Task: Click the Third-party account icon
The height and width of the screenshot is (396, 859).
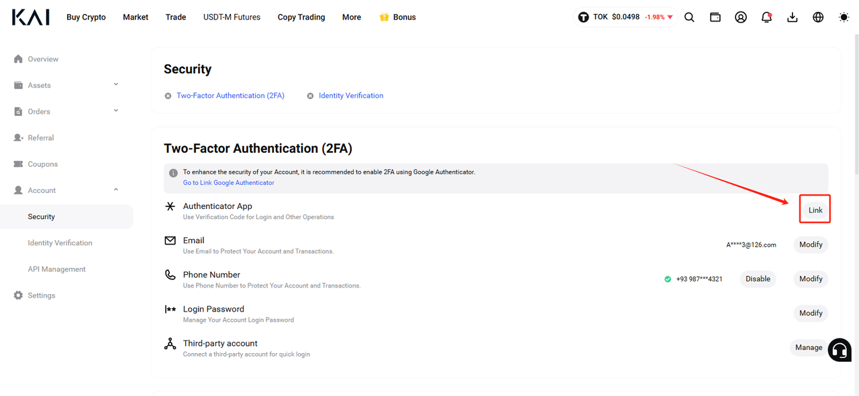Action: 170,344
